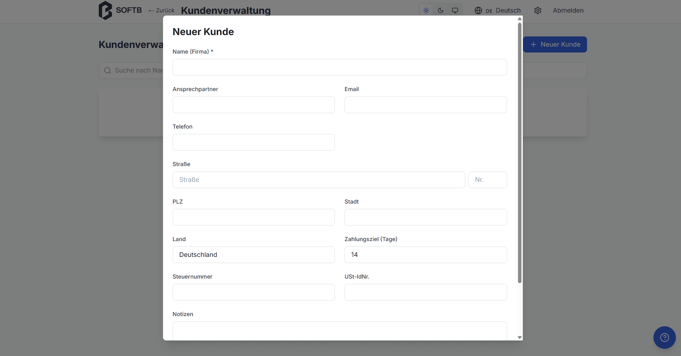Select the house number Nr. field
This screenshot has height=356, width=681.
tap(487, 180)
